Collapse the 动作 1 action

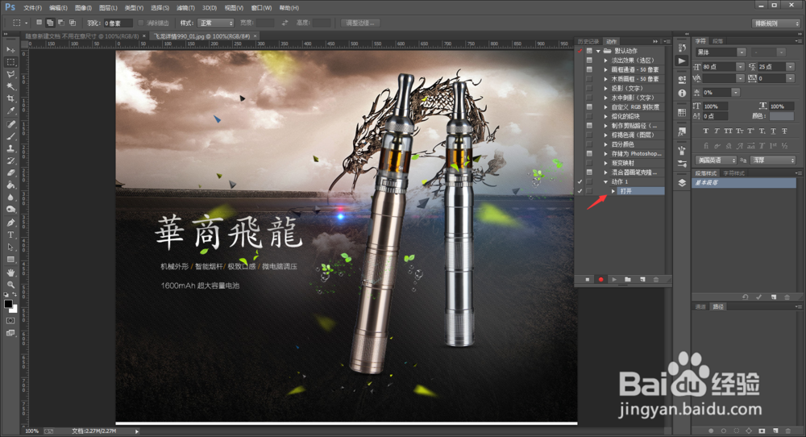(x=605, y=181)
